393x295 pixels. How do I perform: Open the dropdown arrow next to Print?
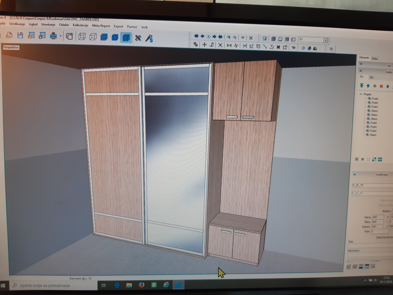61,36
